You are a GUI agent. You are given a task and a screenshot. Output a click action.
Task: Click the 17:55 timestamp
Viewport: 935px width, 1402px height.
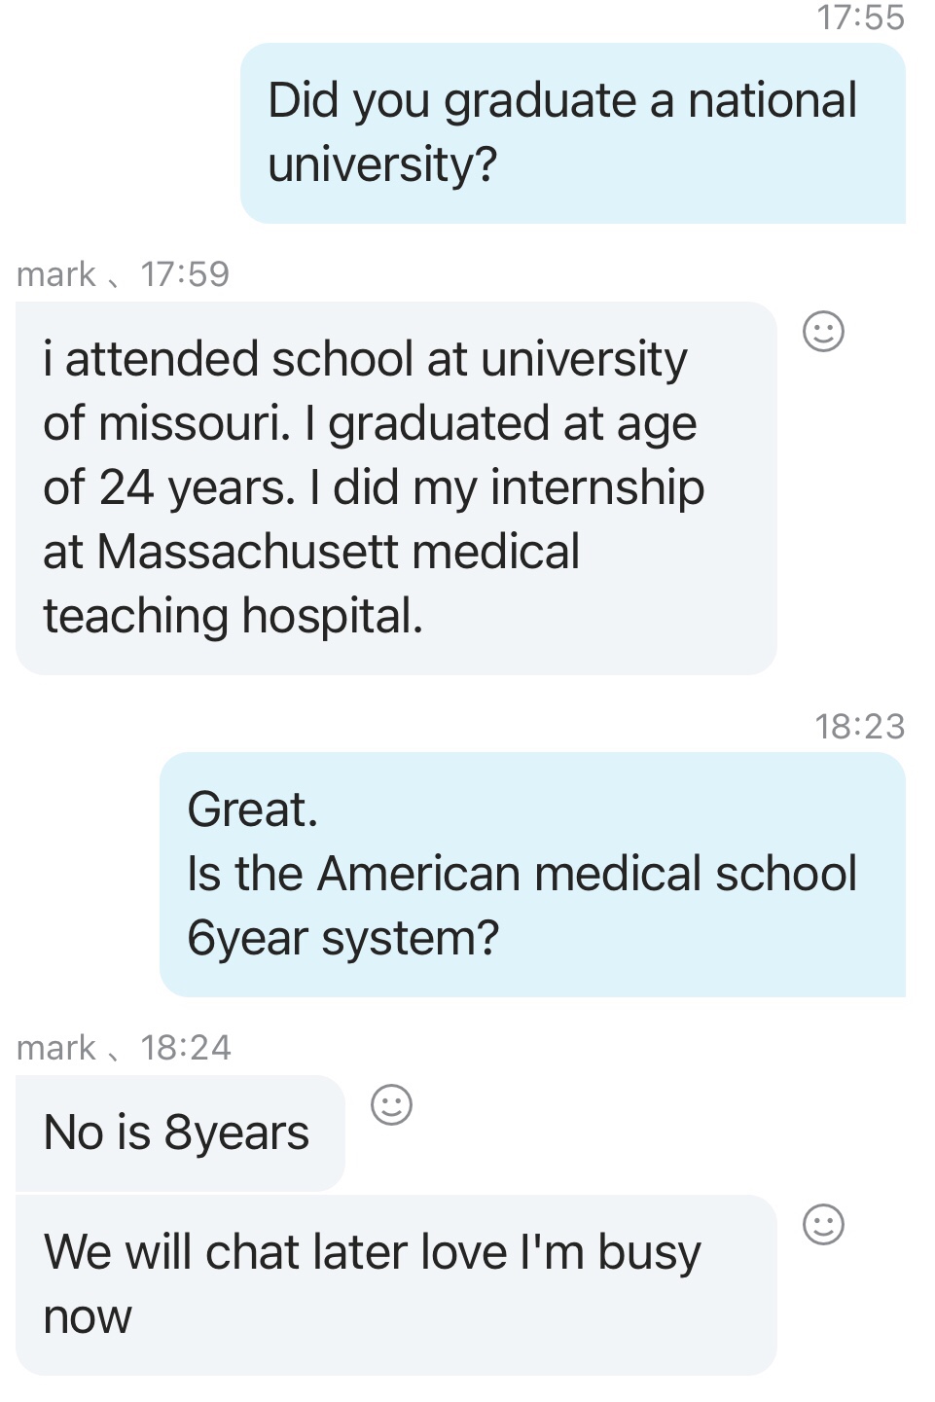click(861, 18)
